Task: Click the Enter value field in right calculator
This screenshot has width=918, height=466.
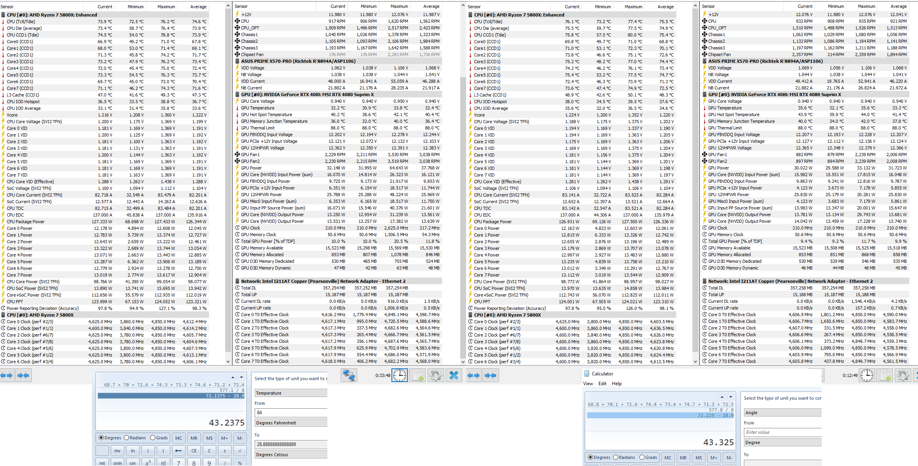Action: 782,432
